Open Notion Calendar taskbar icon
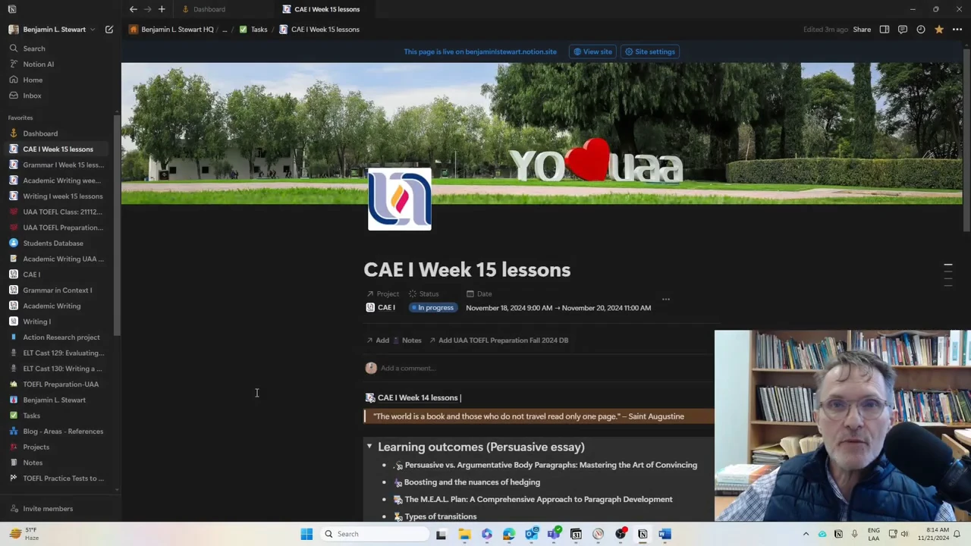971x546 pixels. (576, 534)
